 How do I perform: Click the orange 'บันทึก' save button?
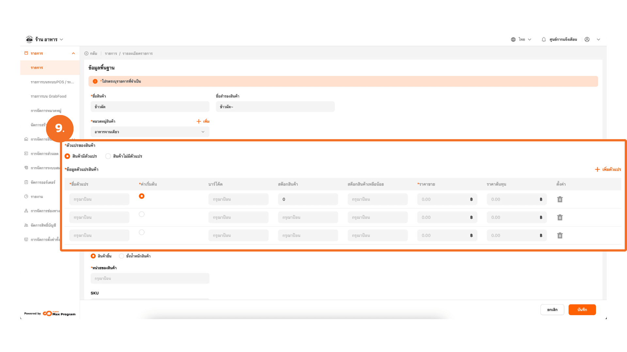click(x=582, y=310)
